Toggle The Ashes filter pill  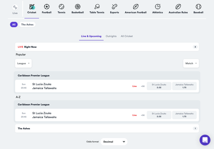pyautogui.click(x=27, y=24)
